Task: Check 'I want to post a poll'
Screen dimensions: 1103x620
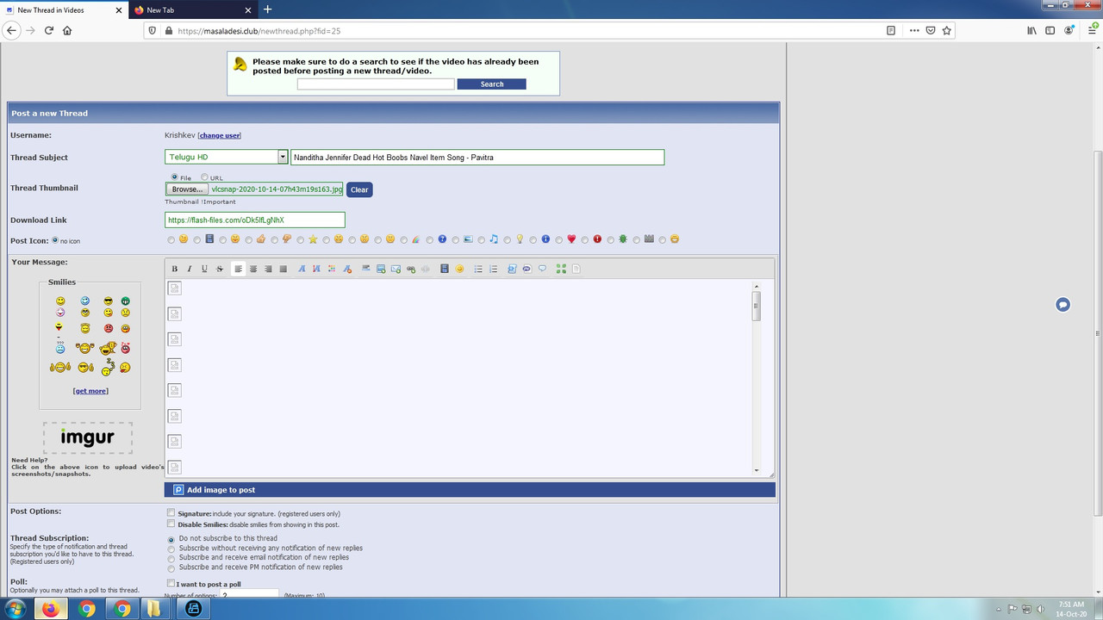Action: point(171,584)
